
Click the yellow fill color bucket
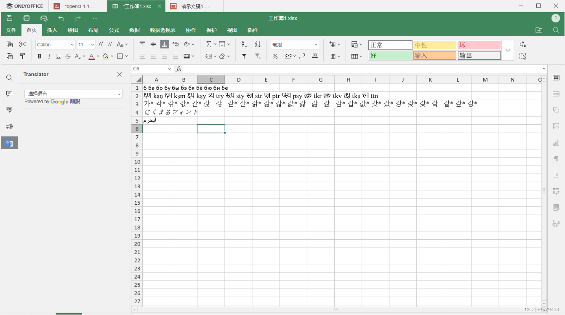105,56
